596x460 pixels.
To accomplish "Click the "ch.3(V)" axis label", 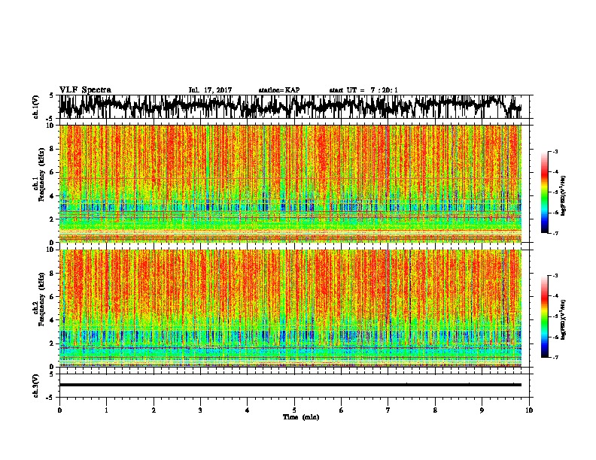I will click(x=36, y=386).
